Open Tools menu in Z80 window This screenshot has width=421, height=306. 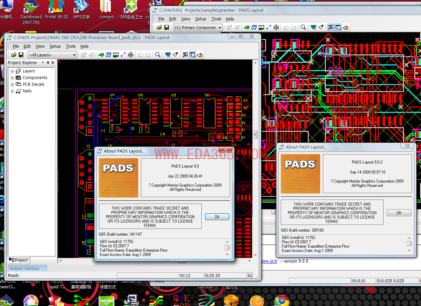71,46
